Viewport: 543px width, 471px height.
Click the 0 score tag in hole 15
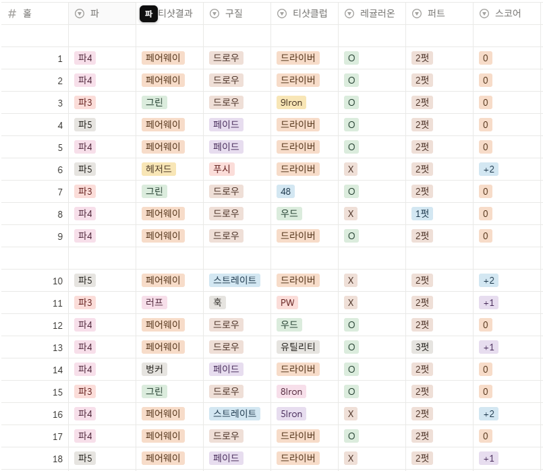click(x=486, y=391)
